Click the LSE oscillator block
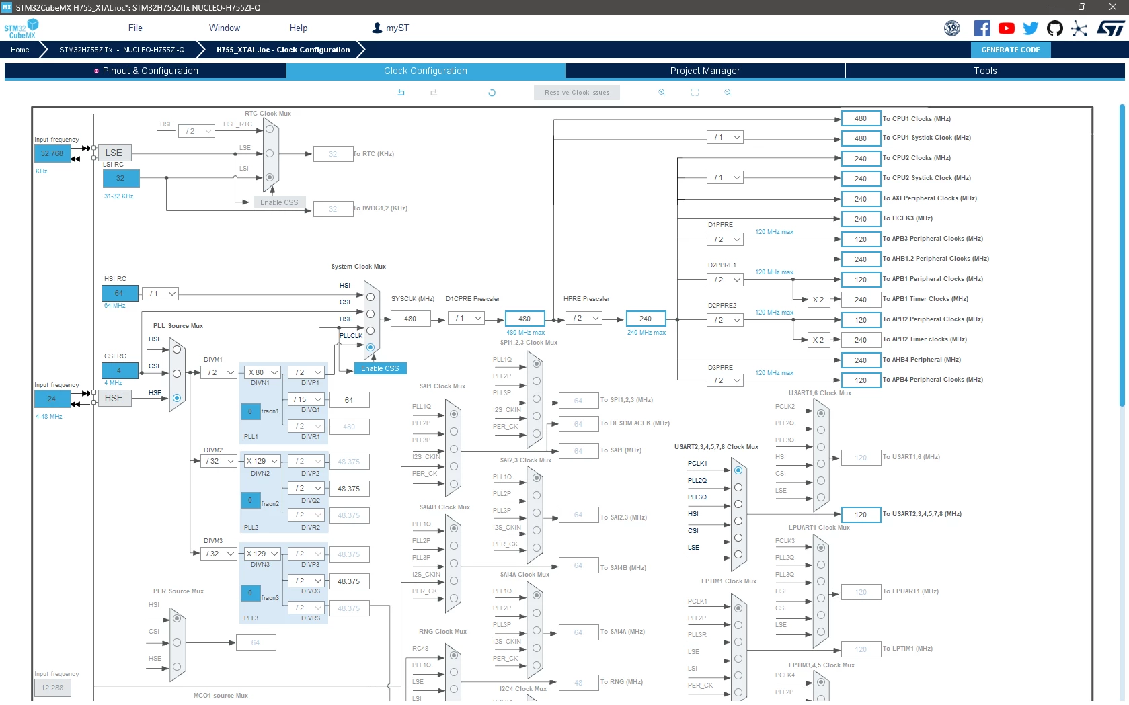 [x=114, y=153]
